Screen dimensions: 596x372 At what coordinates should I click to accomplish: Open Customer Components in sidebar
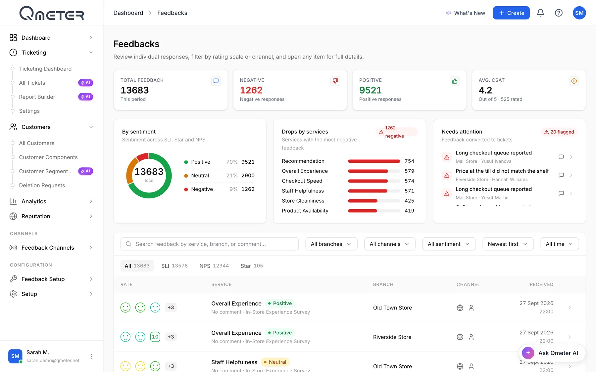tap(48, 157)
